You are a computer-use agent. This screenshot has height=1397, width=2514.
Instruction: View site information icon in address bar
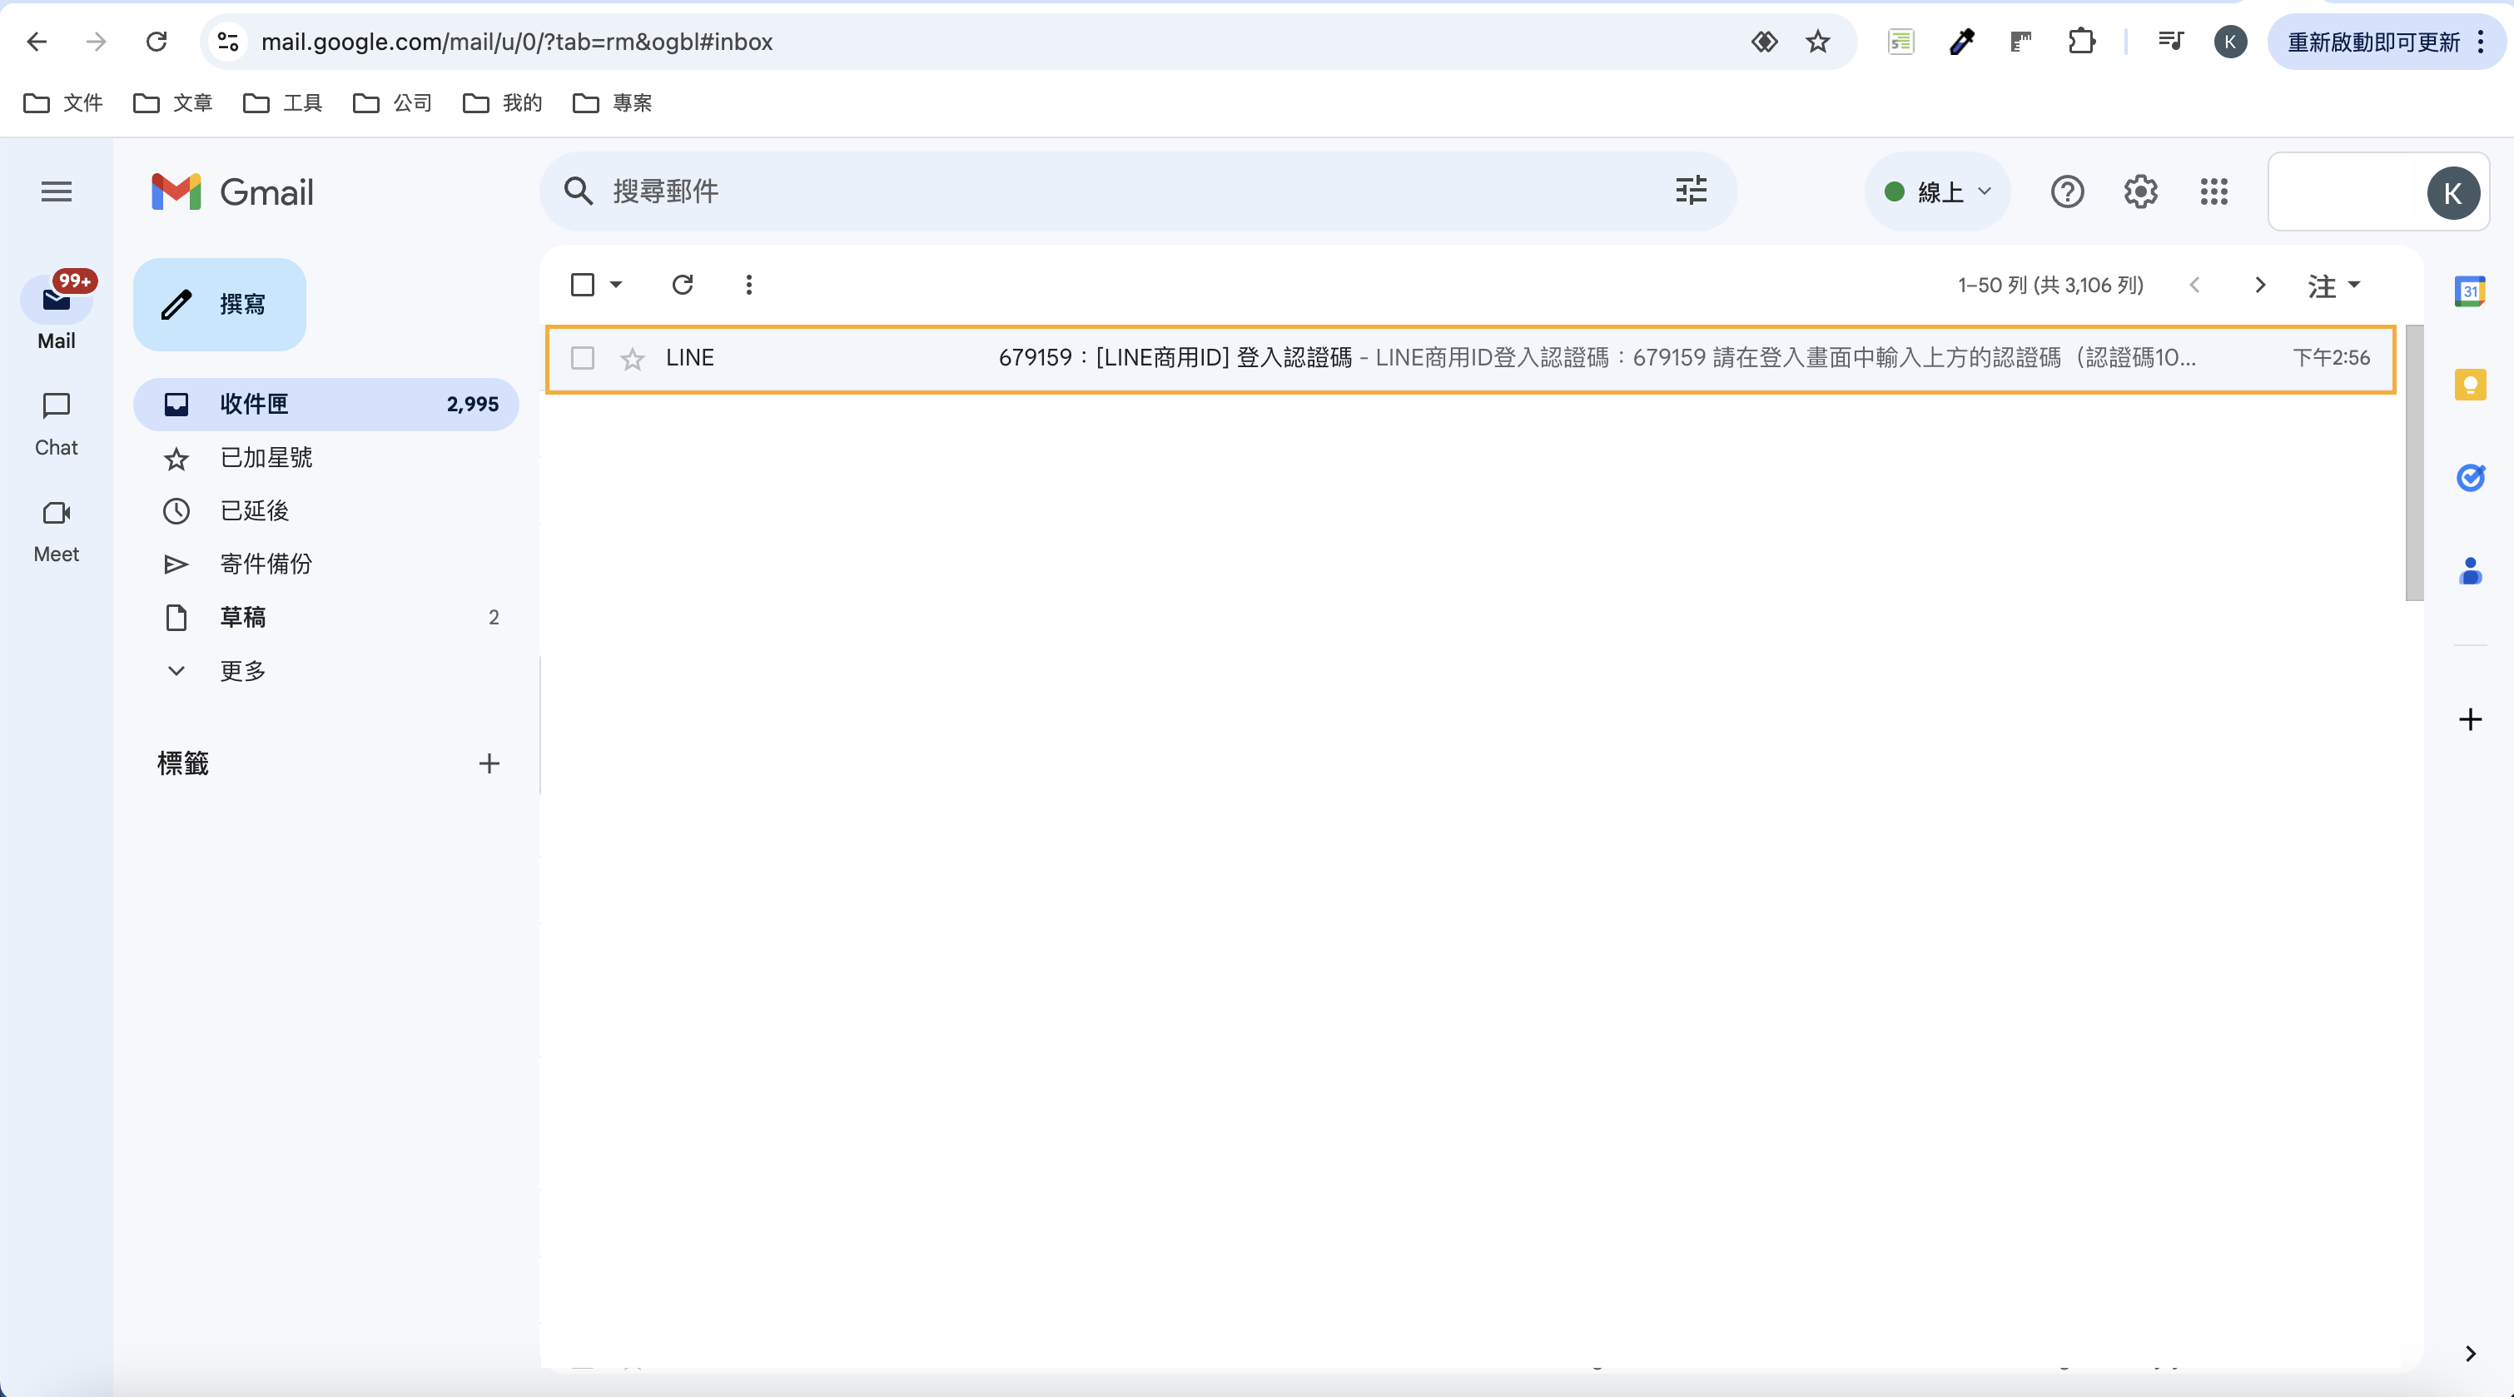(227, 41)
